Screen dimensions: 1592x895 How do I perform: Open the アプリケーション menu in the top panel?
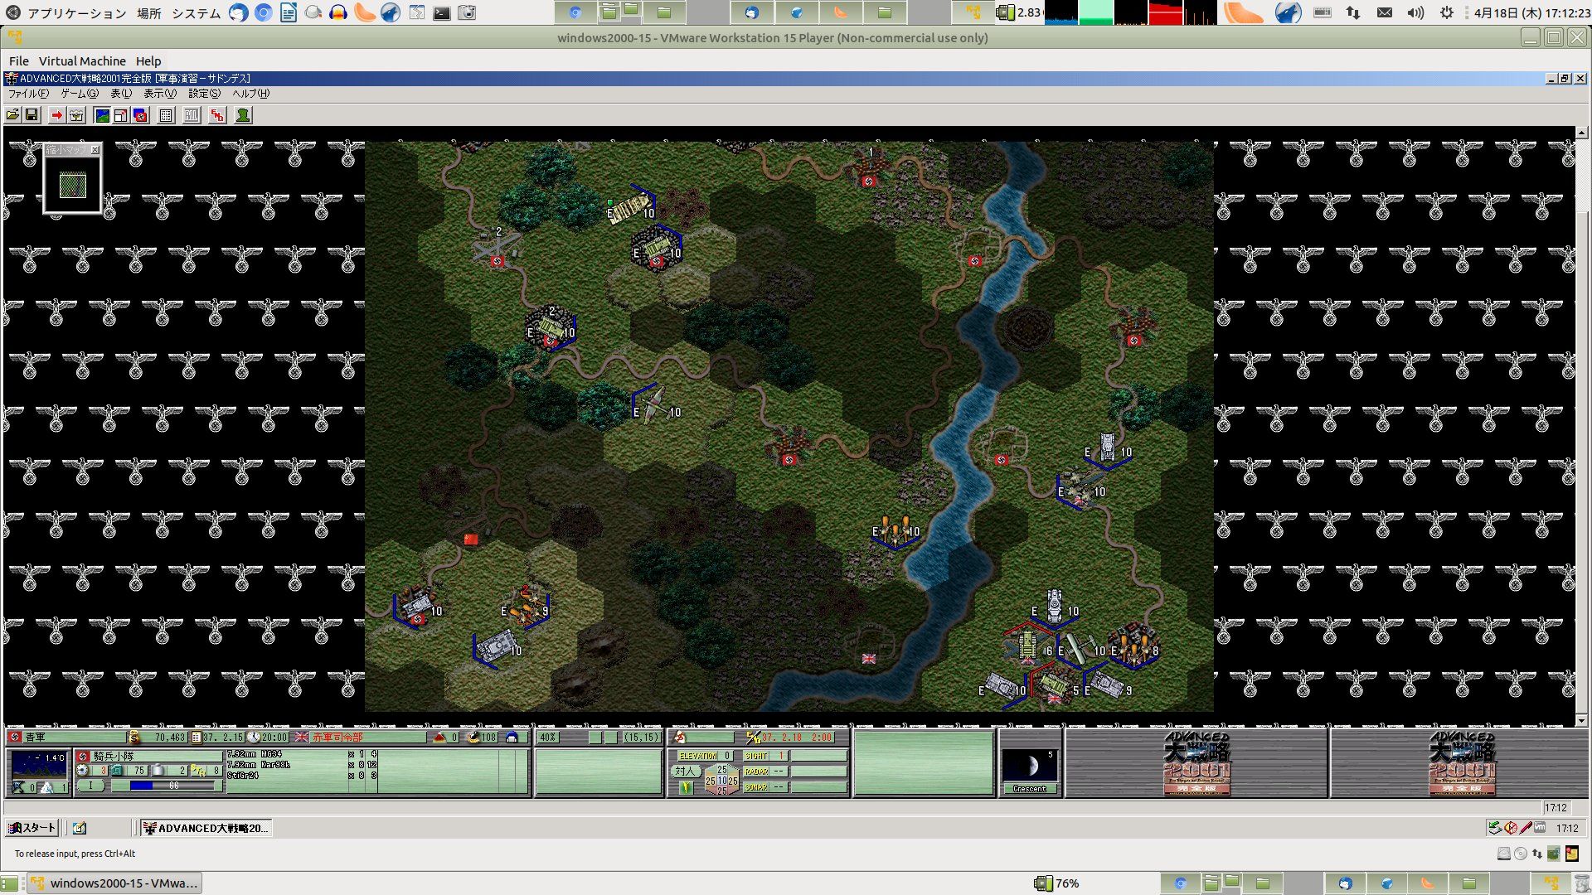point(76,13)
